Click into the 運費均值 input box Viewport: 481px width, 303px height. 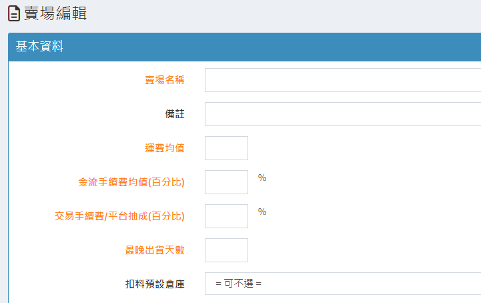[226, 148]
